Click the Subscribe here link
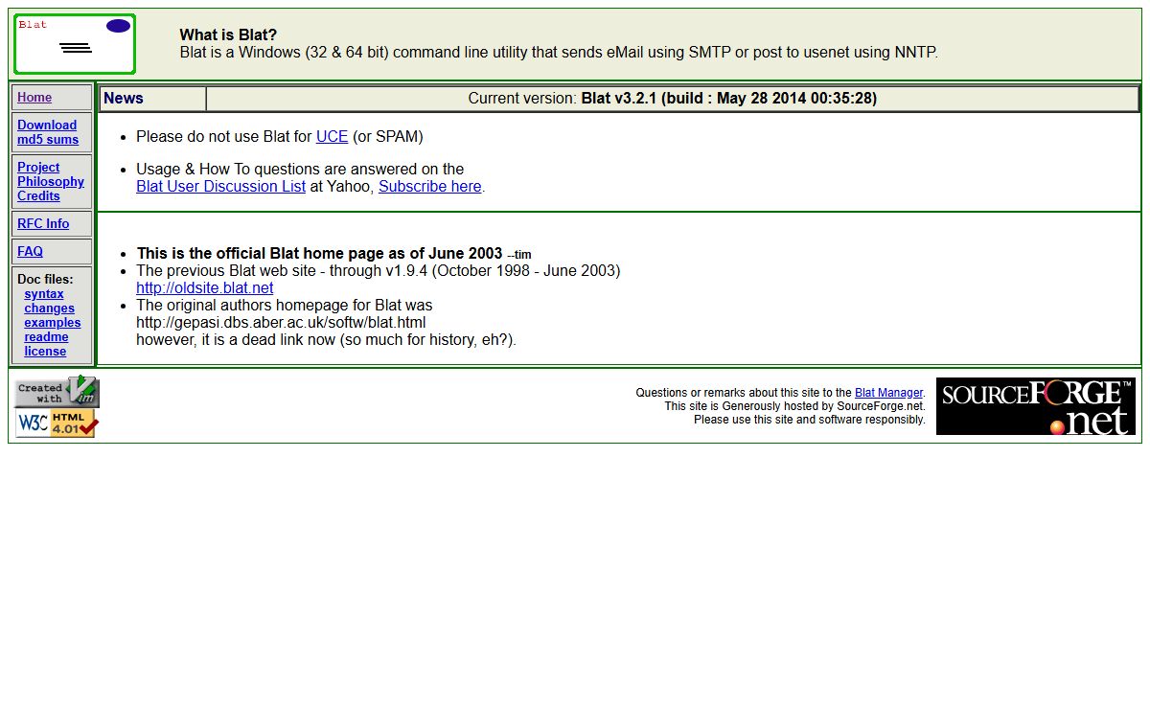Viewport: 1150px width, 709px height. click(429, 186)
